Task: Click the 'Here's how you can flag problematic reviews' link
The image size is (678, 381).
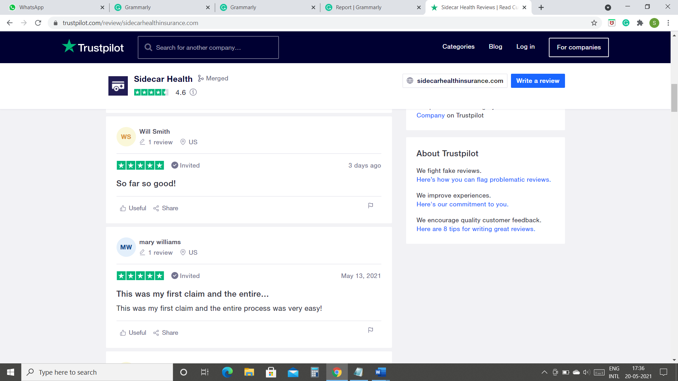Action: 484,180
